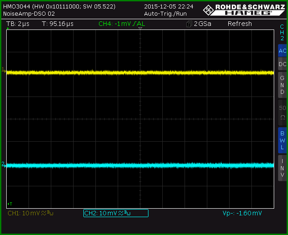Click the cyan channel 2 ground marker

point(4,164)
